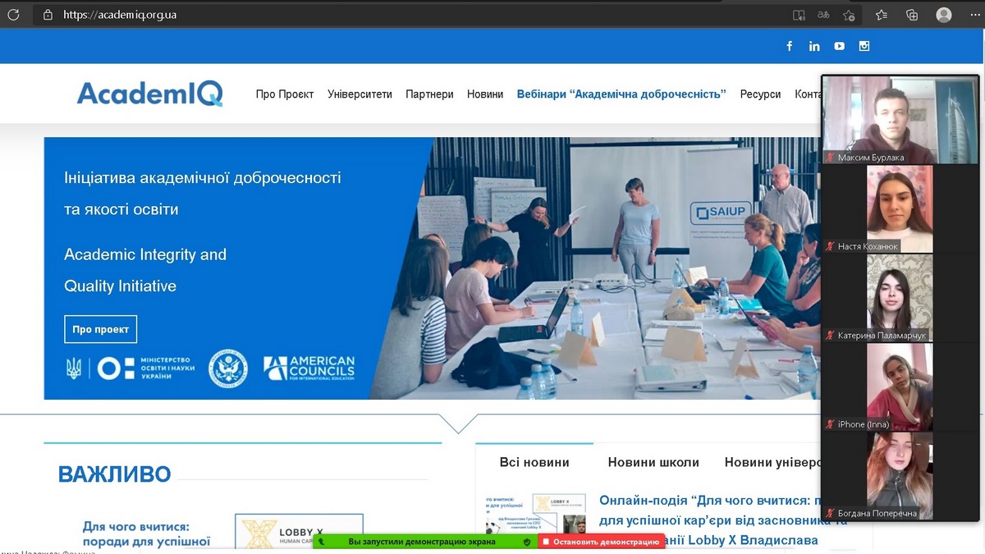
Task: Open the Facebook social icon
Action: point(790,46)
